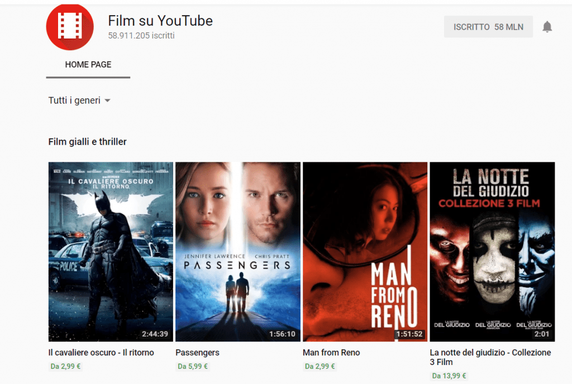Click the ISCRITTO 58 MLN subscribe button
Viewport: 572px width, 384px height.
tap(488, 27)
